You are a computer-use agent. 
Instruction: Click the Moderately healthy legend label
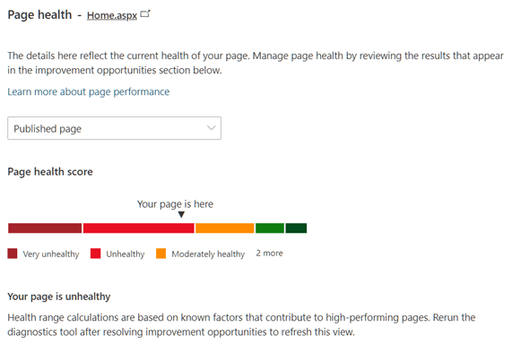[208, 254]
